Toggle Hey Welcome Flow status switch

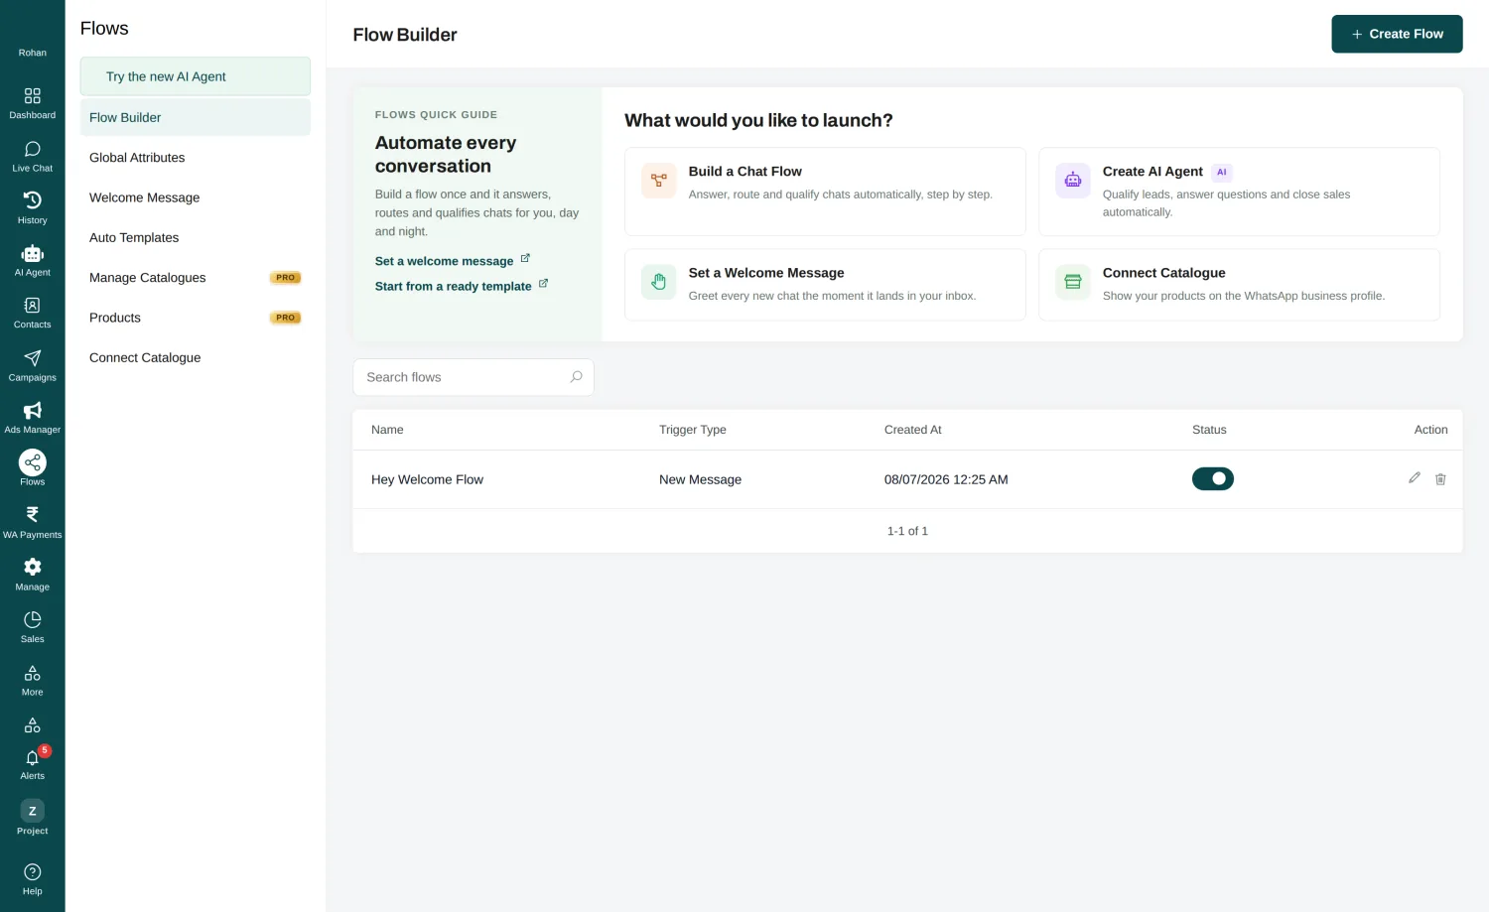[1212, 478]
